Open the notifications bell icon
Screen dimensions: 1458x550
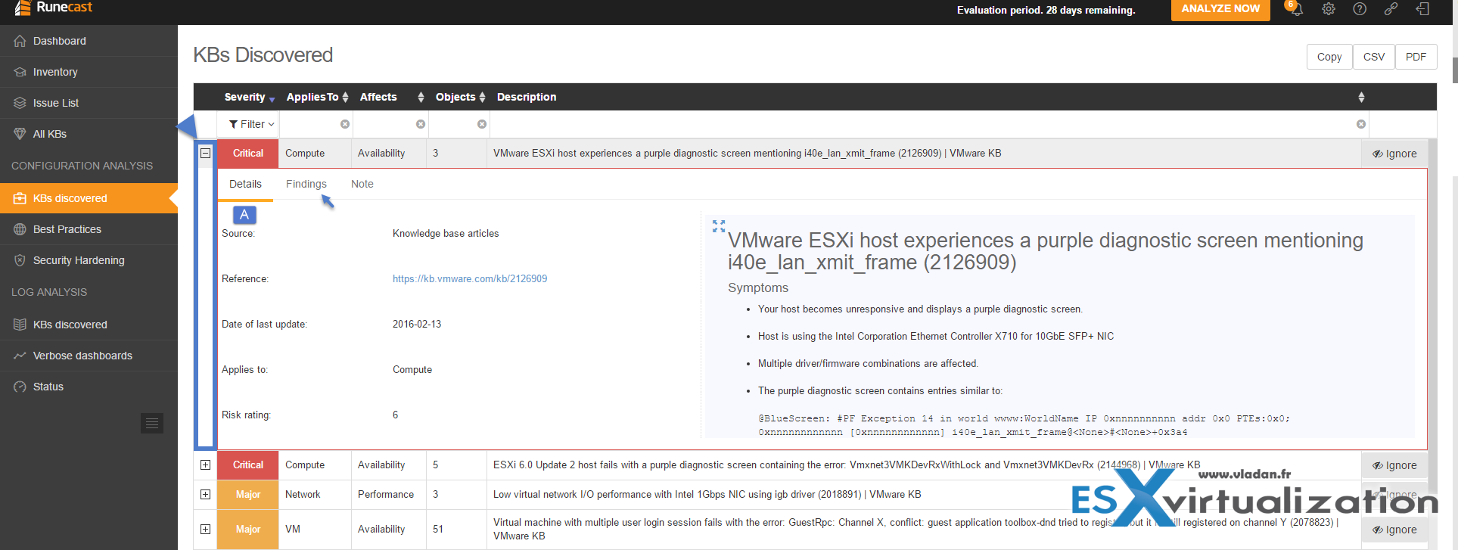tap(1296, 9)
